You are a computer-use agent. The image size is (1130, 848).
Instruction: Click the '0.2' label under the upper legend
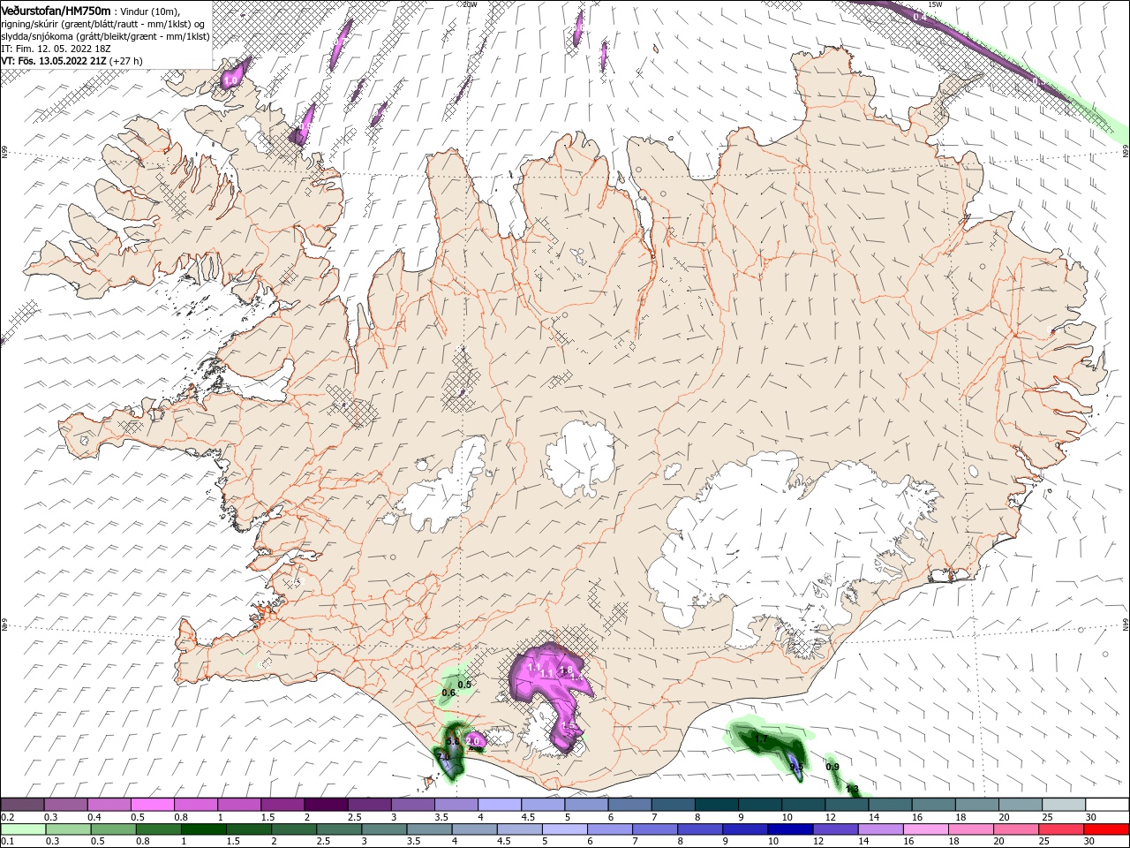[x=7, y=817]
